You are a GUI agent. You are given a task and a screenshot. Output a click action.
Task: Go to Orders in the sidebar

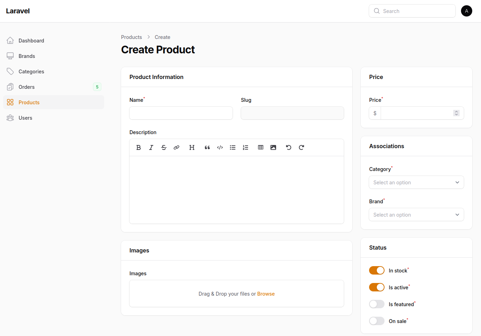27,87
